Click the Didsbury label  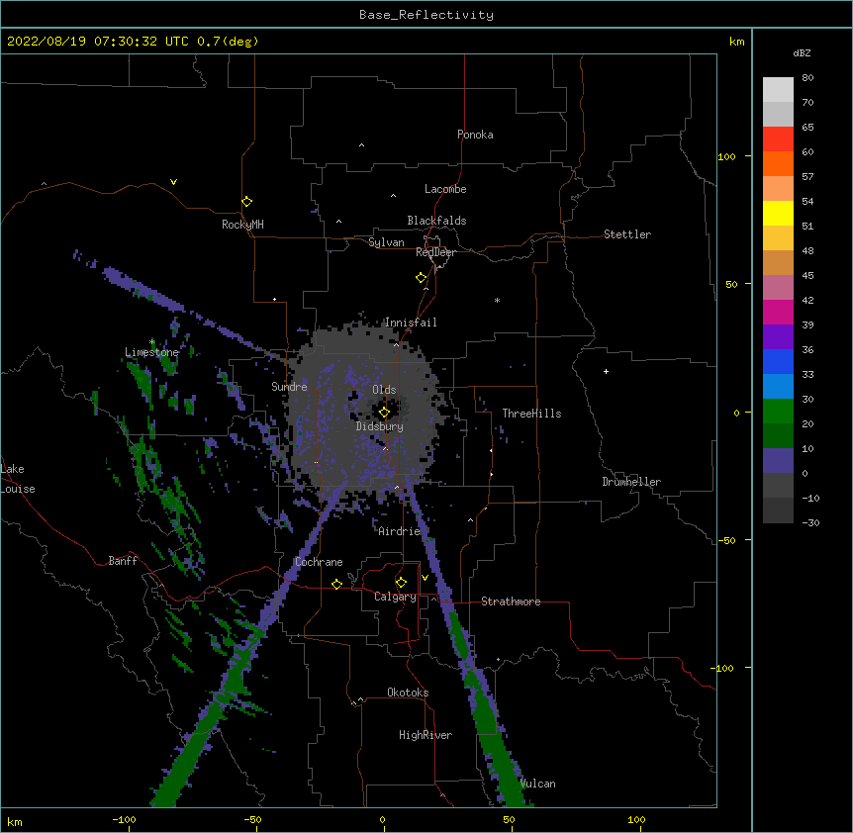coord(380,426)
